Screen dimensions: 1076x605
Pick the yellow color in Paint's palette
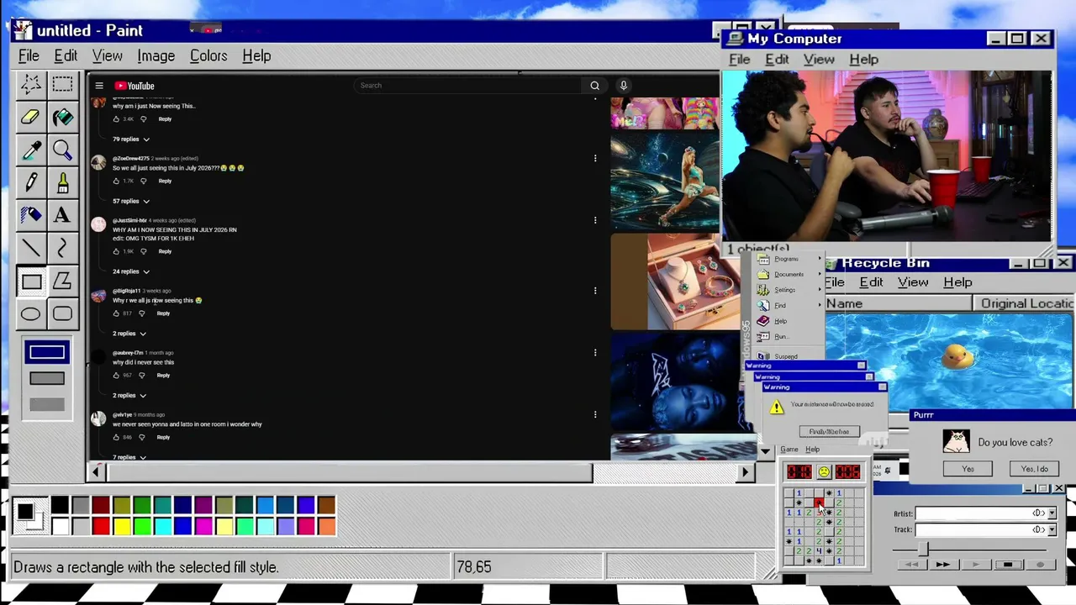click(121, 527)
